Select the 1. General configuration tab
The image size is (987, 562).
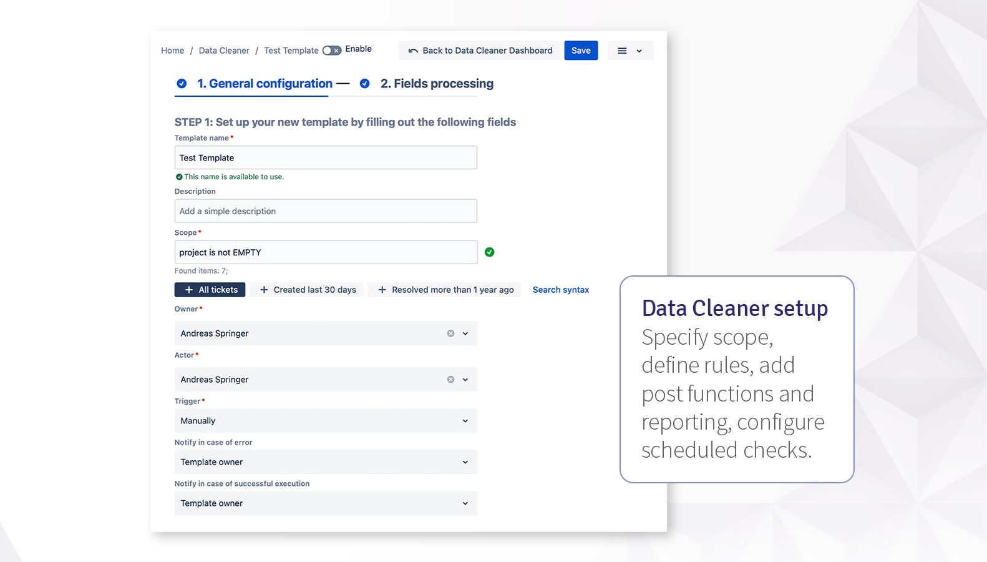pyautogui.click(x=265, y=84)
